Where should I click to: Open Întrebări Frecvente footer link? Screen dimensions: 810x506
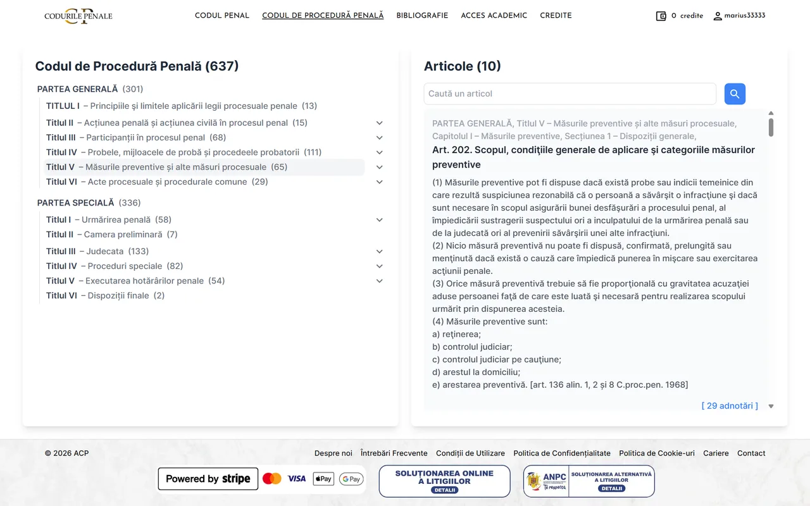tap(394, 454)
